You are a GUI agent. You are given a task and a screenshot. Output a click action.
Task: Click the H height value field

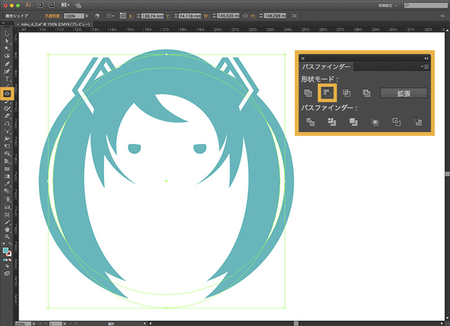point(275,16)
